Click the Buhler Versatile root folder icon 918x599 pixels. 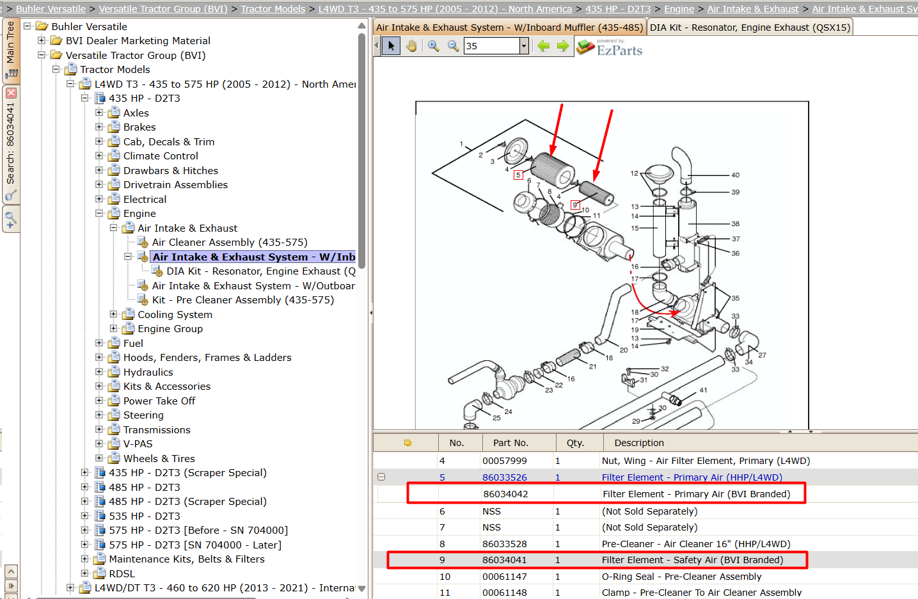[x=42, y=26]
